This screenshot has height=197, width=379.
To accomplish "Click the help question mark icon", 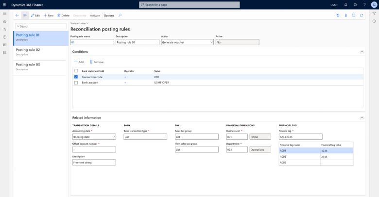I will 364,4.
